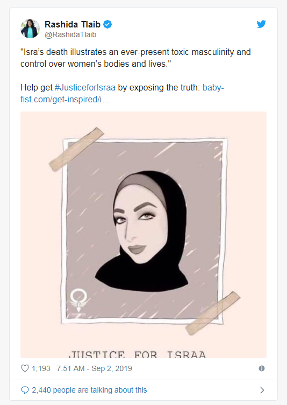
Task: Click the taped portrait's top-left tape strip
Action: point(76,149)
